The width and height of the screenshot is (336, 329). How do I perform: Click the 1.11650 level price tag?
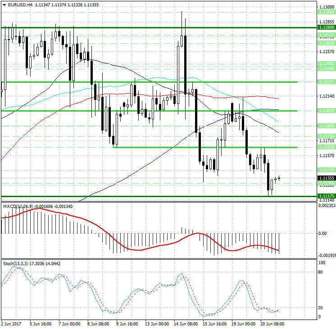pos(326,147)
